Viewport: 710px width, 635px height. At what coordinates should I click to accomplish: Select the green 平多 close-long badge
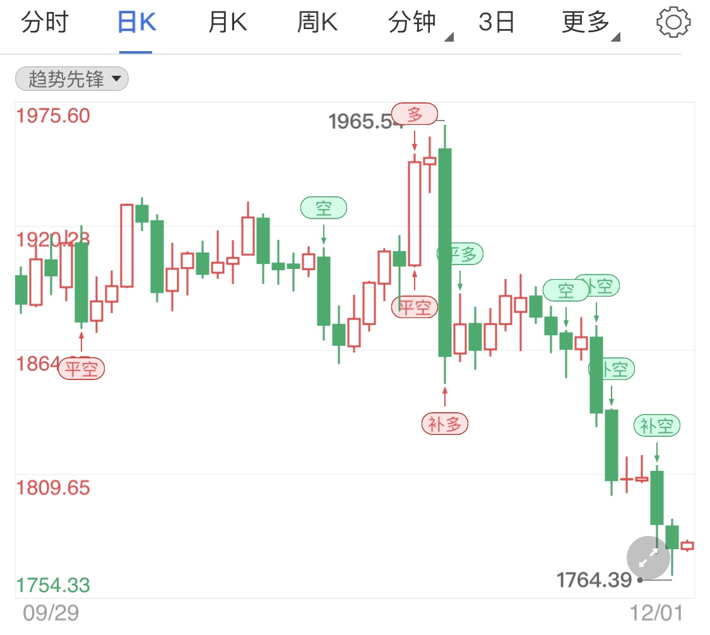tap(459, 254)
